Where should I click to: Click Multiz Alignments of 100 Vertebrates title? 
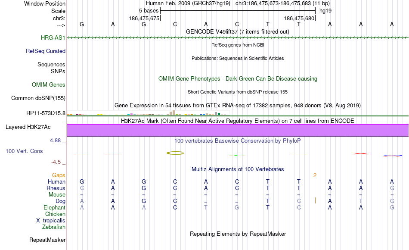[x=238, y=169]
